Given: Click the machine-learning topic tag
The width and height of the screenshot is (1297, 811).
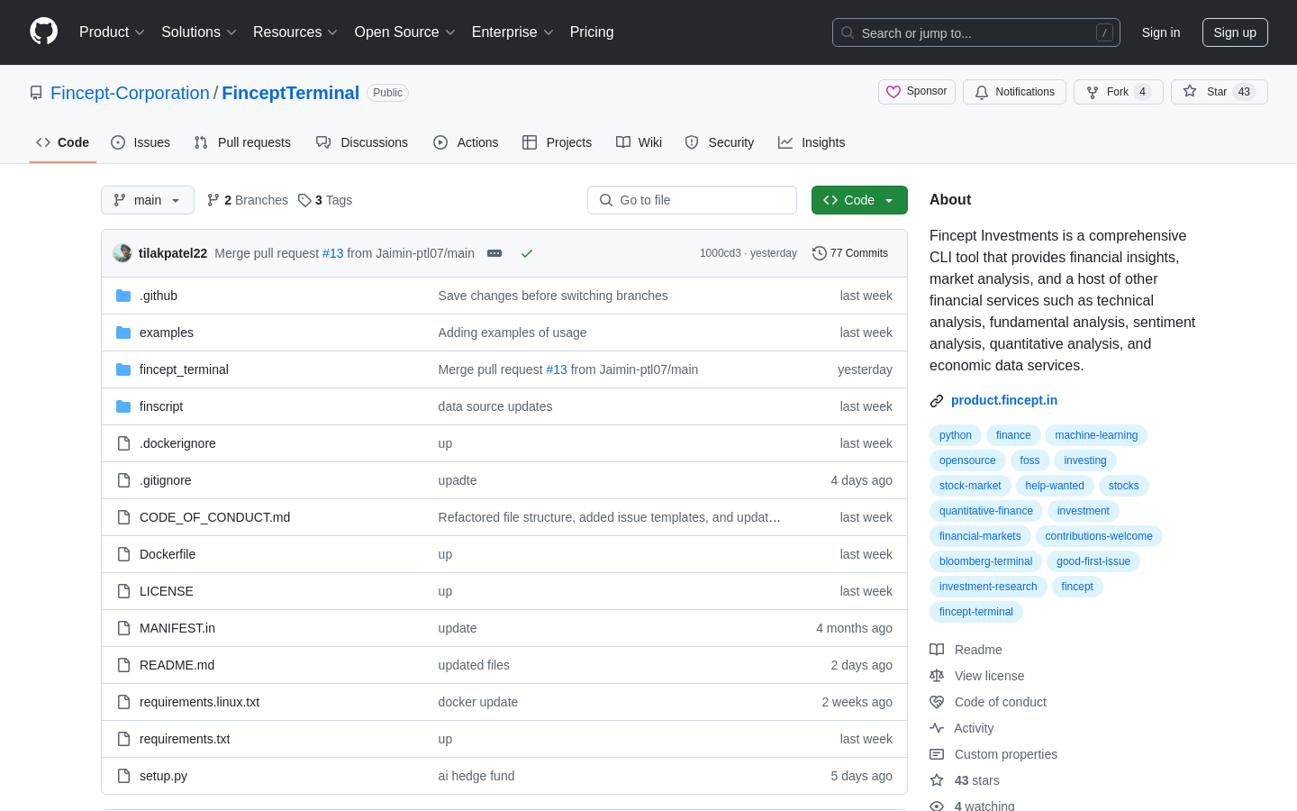Looking at the screenshot, I should pyautogui.click(x=1096, y=435).
